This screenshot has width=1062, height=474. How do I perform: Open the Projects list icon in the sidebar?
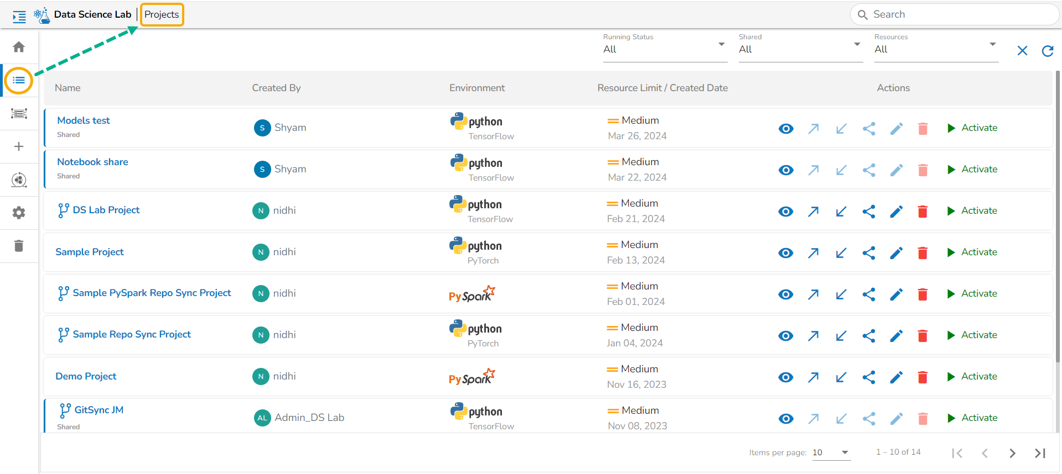coord(19,81)
